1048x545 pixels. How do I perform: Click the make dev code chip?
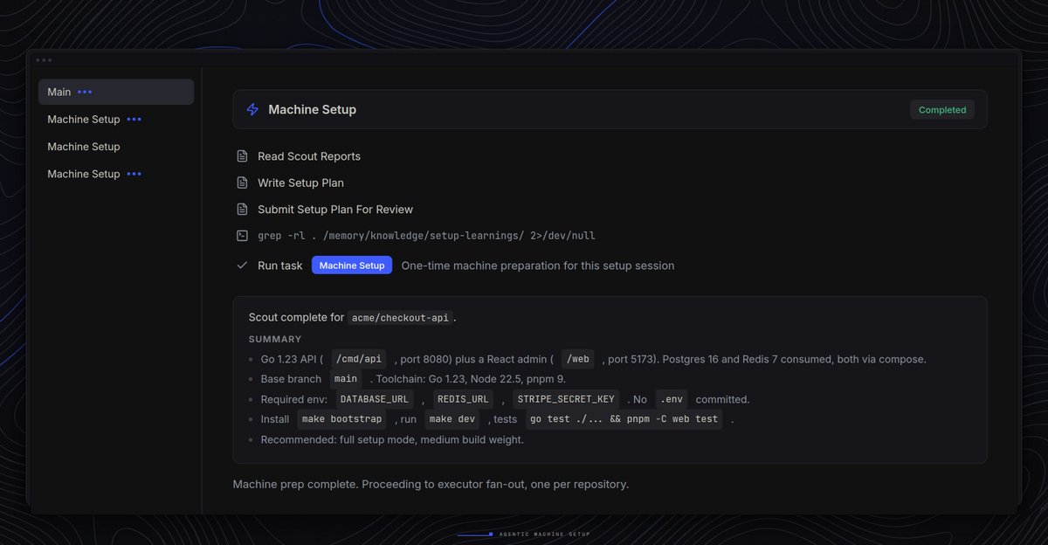click(x=454, y=419)
